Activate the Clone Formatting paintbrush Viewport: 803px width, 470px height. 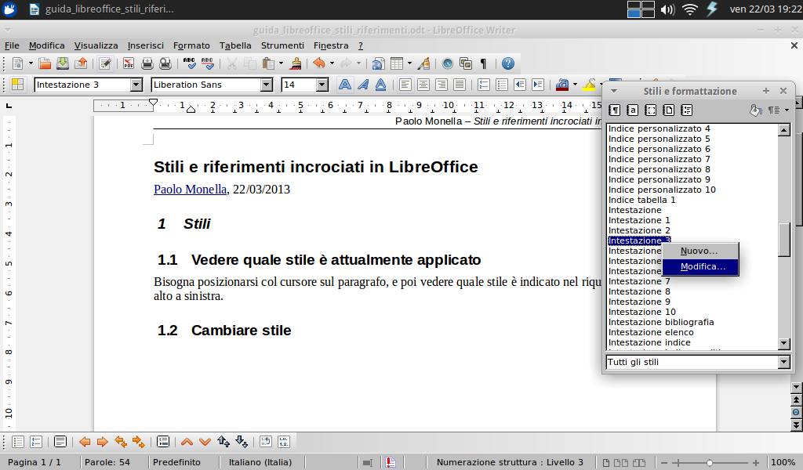point(296,63)
